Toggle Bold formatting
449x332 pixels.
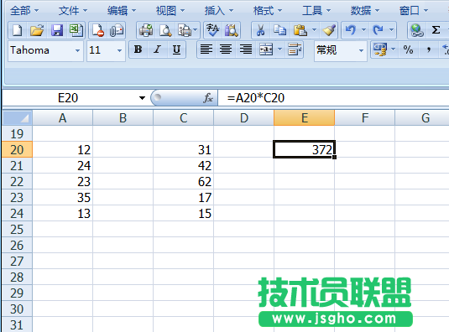tap(138, 49)
